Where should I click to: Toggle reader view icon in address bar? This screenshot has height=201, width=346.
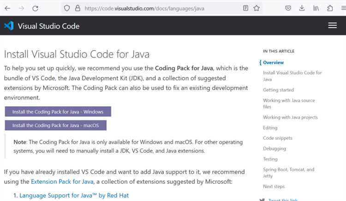pyautogui.click(x=245, y=8)
